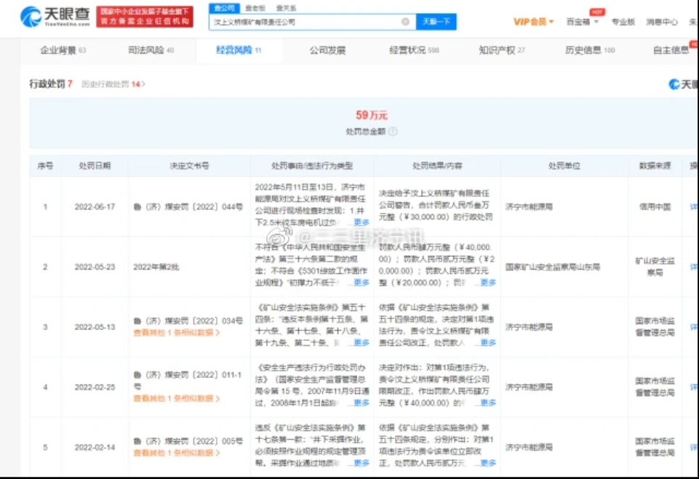Image resolution: width=699 pixels, height=479 pixels.
Task: Click the 天眼查 logo
Action: pos(55,17)
